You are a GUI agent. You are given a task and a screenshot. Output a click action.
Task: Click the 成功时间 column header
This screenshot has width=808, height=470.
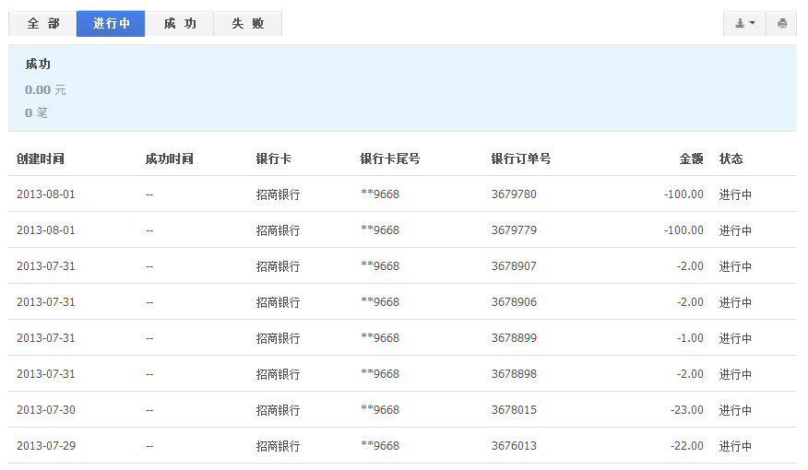pyautogui.click(x=169, y=159)
